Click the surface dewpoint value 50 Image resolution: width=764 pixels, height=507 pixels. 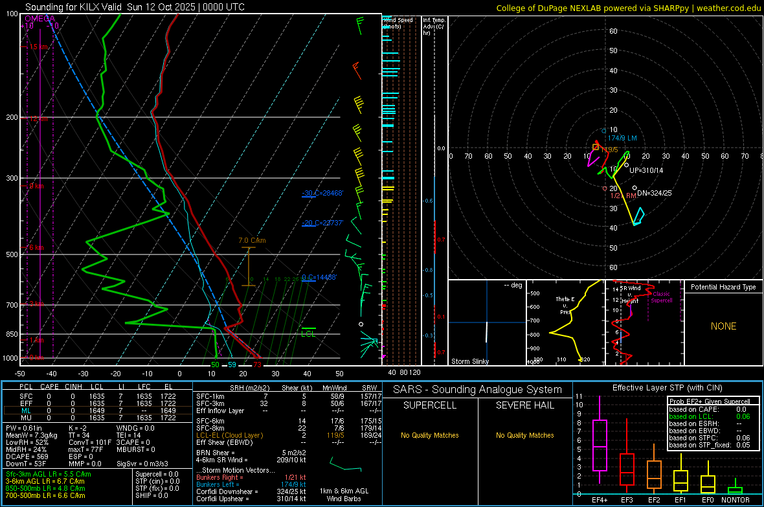click(215, 365)
